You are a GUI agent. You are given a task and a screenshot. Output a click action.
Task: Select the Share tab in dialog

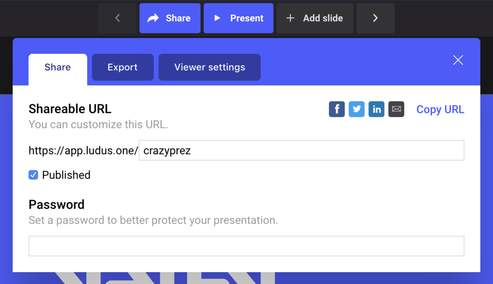click(x=58, y=67)
